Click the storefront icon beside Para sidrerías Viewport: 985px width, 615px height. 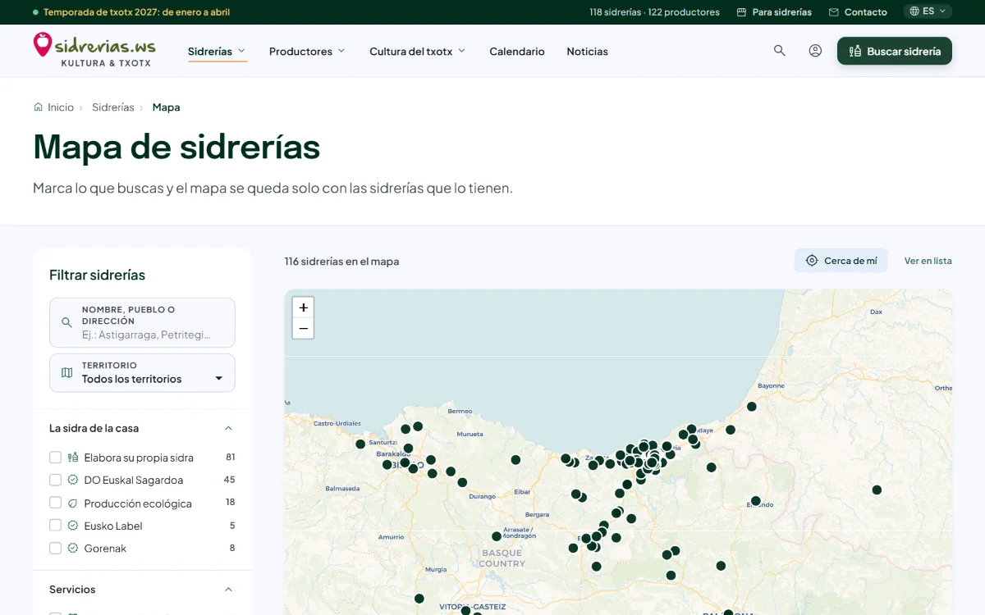[742, 12]
